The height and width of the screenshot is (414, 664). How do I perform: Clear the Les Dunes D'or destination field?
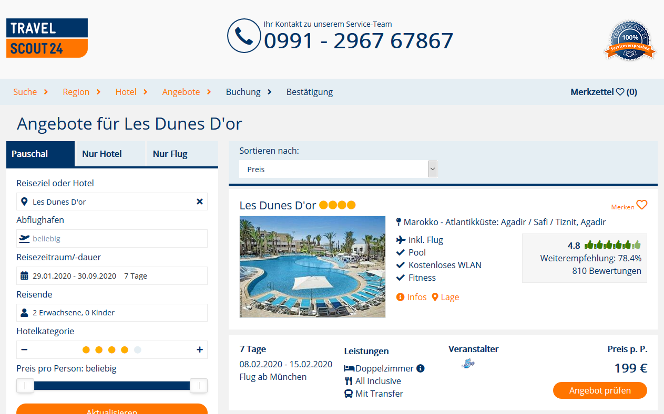click(200, 201)
